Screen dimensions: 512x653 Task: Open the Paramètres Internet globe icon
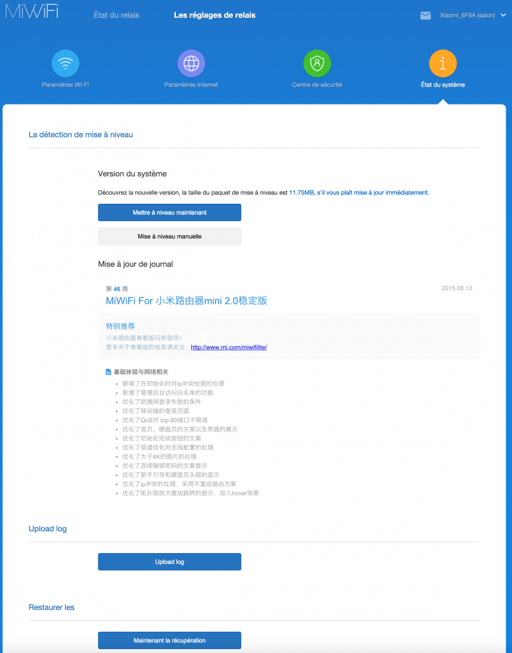click(x=191, y=63)
